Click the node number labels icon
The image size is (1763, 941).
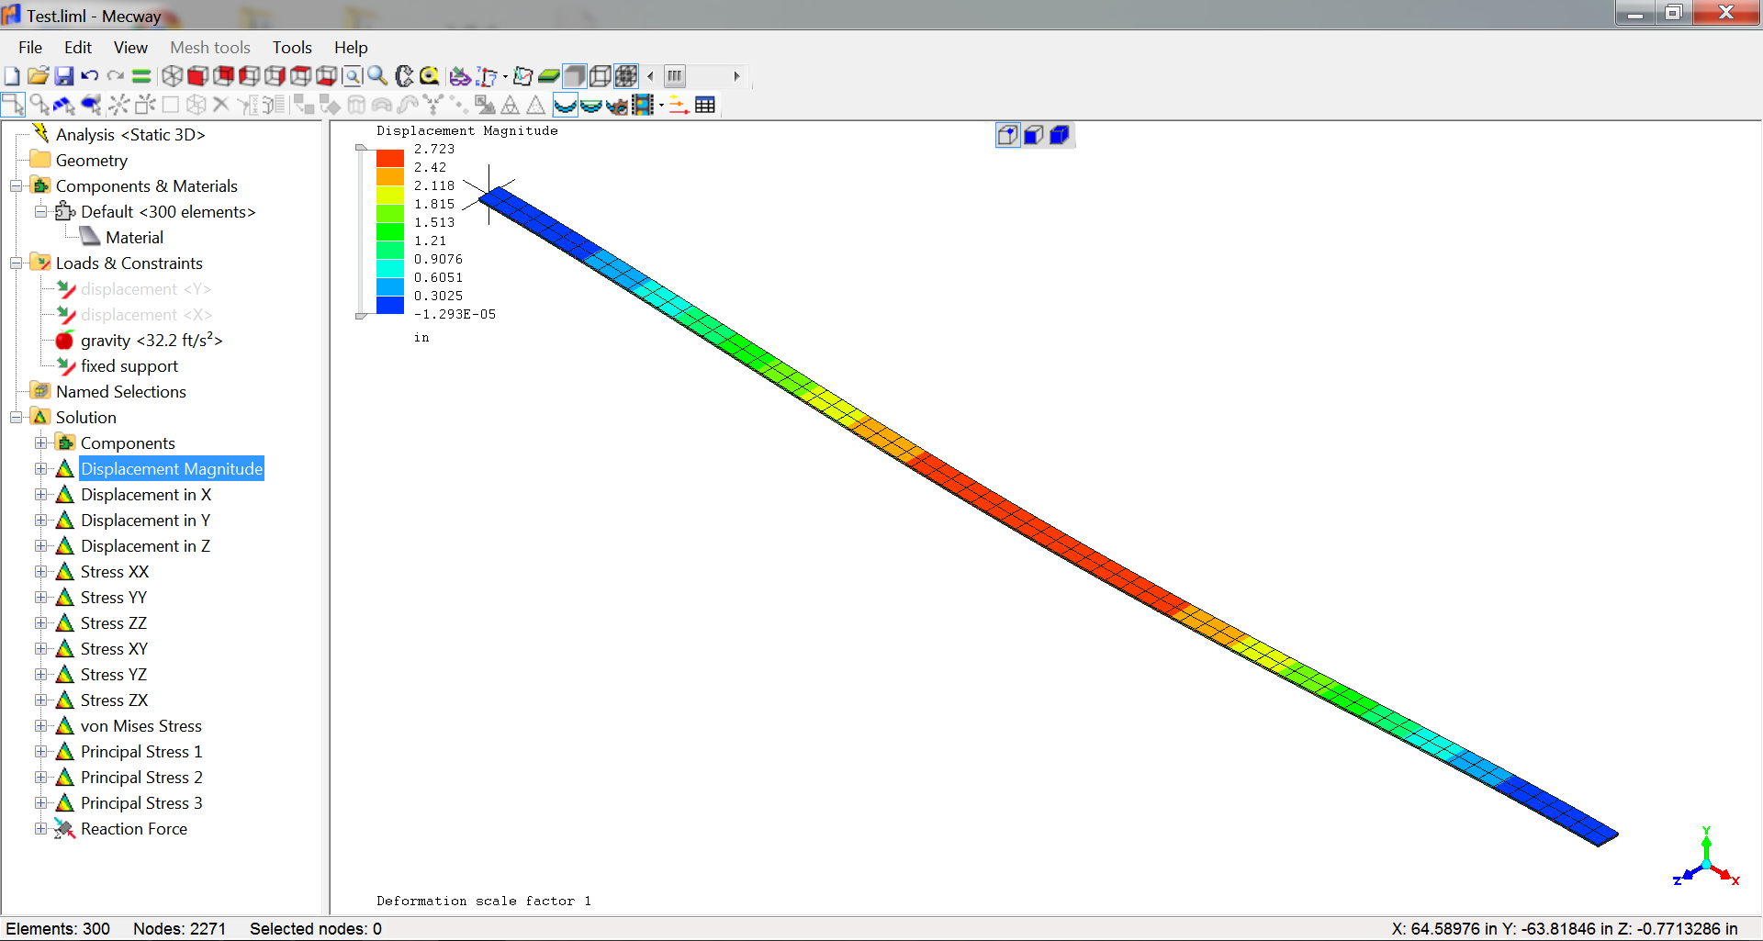pyautogui.click(x=487, y=76)
